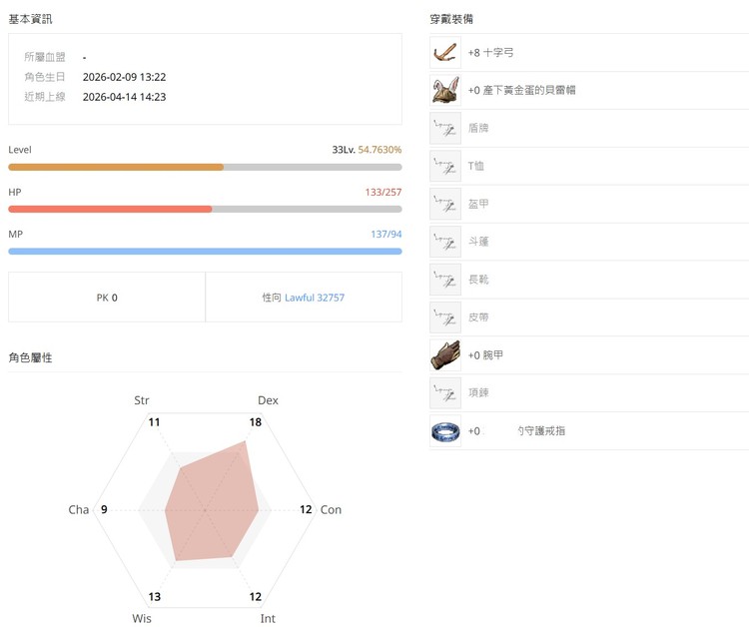Click the PK 0 cell
The height and width of the screenshot is (627, 749).
pos(107,298)
